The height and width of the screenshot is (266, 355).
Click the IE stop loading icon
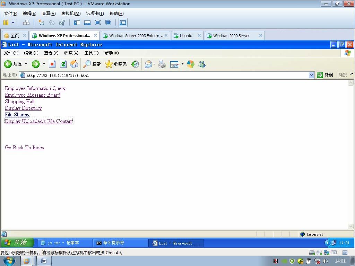tap(52, 64)
